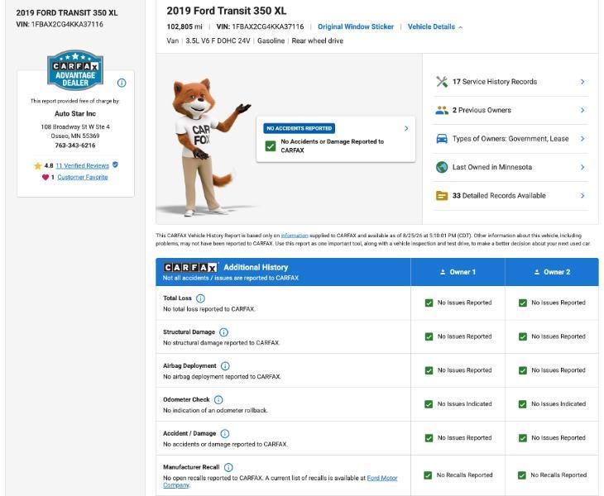Click the detailed records folder icon

(x=442, y=195)
